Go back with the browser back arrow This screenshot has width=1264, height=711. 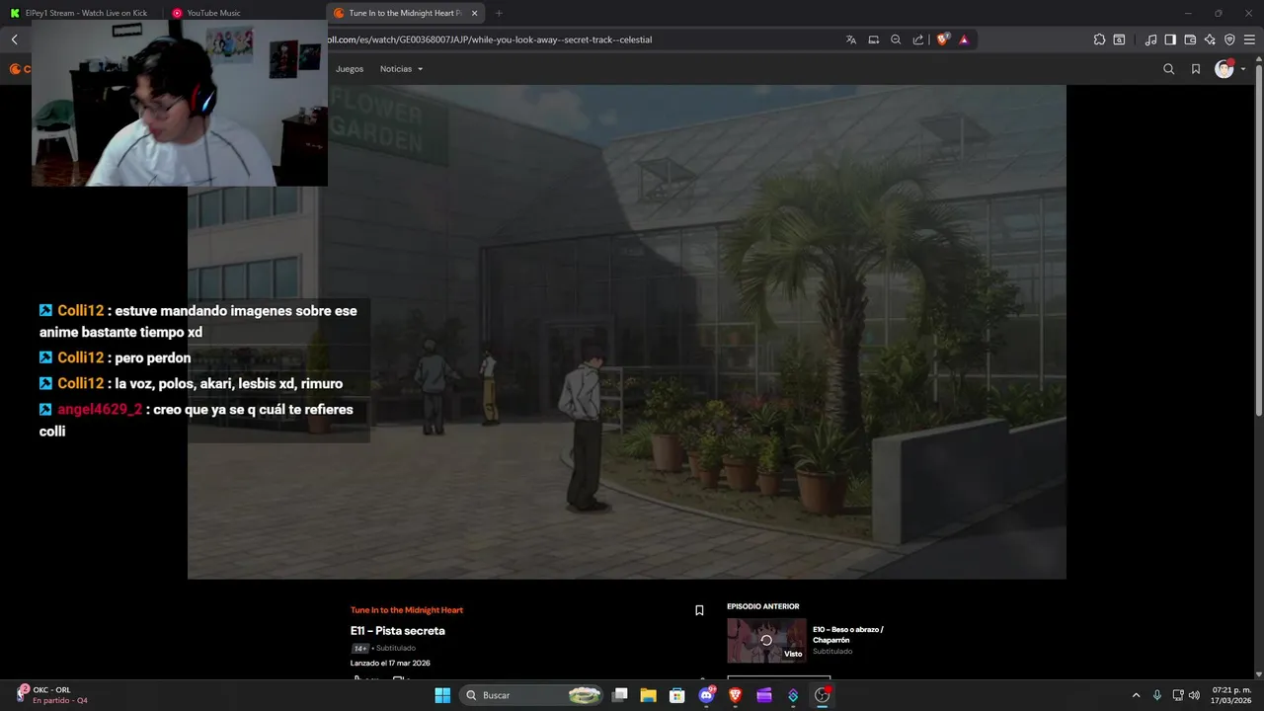coord(15,39)
